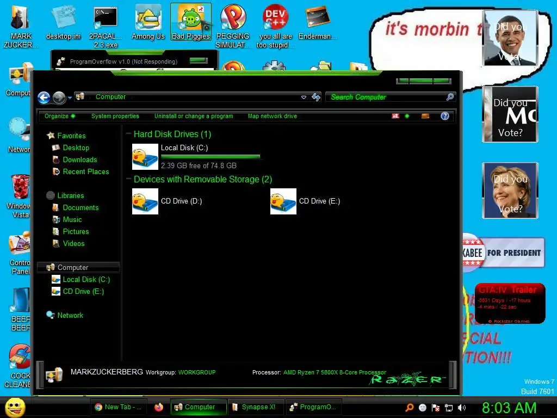Select the CD Drive (D:) icon
The width and height of the screenshot is (557, 418).
(145, 201)
